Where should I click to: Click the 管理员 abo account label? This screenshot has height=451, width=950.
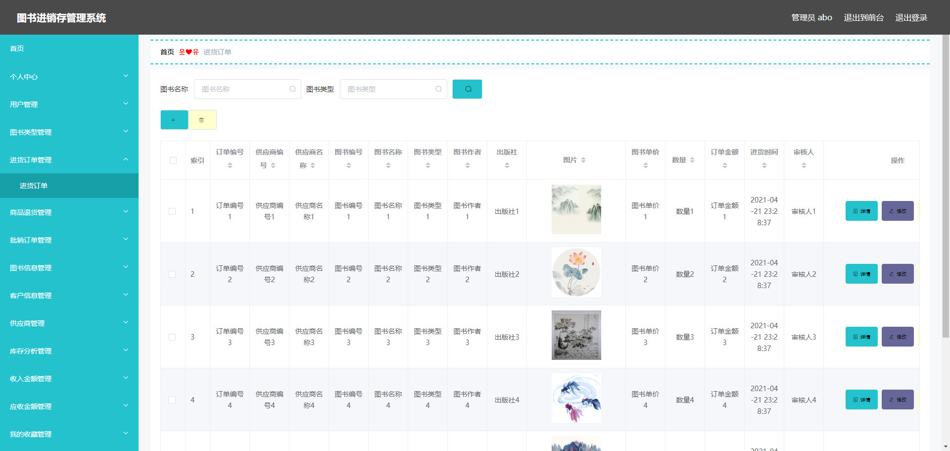[811, 17]
